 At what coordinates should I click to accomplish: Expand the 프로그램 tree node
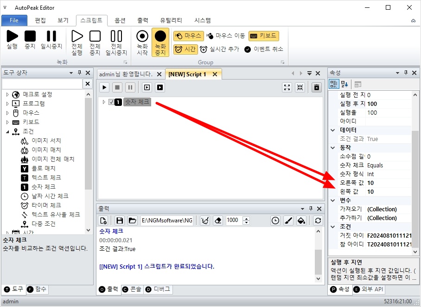coord(7,104)
